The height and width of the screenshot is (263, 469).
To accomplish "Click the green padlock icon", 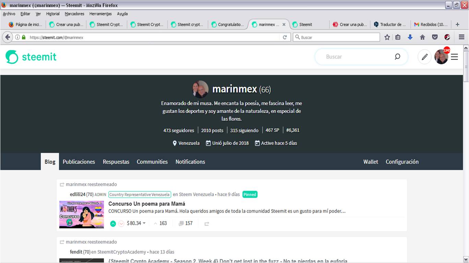I will pos(24,37).
